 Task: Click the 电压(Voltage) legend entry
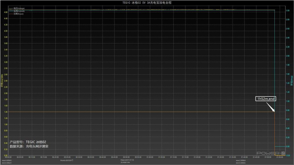coord(17,8)
